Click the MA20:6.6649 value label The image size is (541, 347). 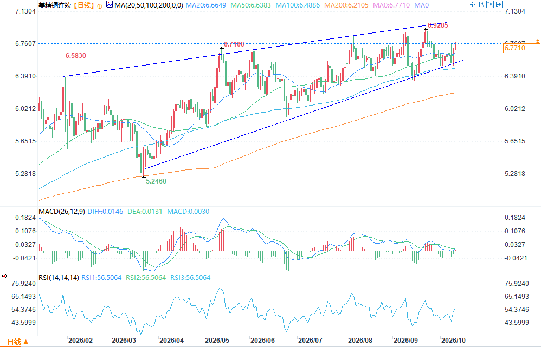pyautogui.click(x=205, y=5)
